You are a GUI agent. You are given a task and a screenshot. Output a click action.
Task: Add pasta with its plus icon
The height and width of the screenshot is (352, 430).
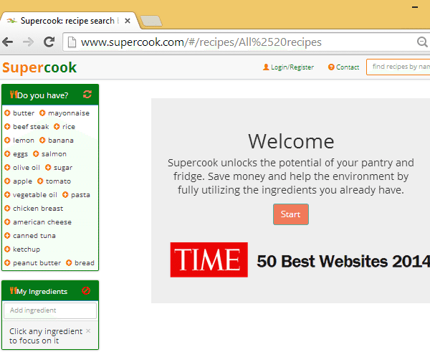click(65, 194)
